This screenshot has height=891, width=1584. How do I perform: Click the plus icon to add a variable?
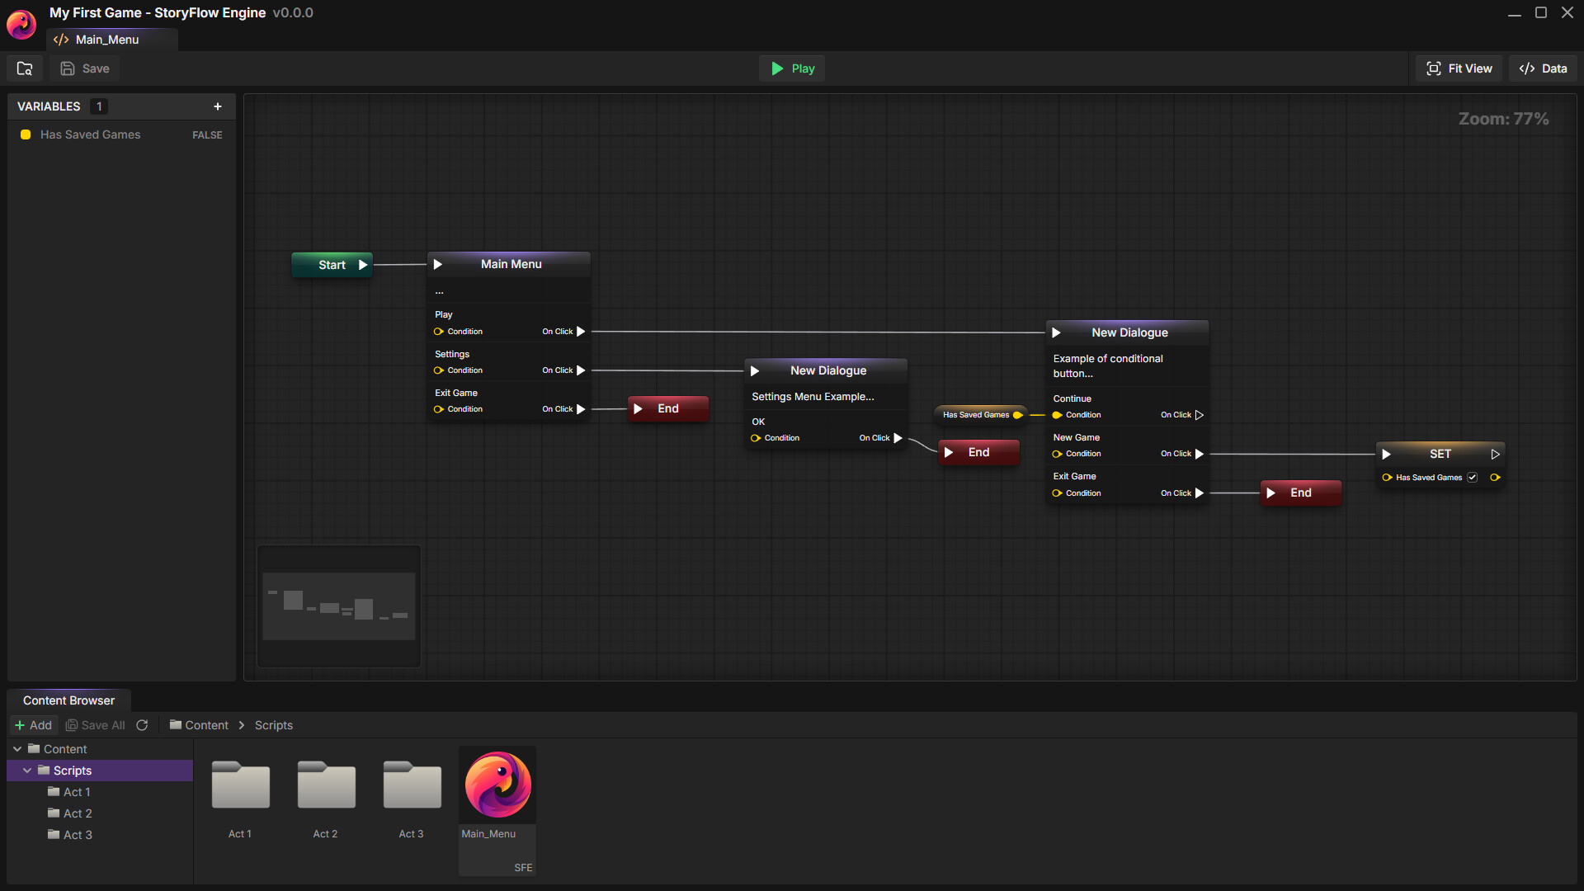[x=218, y=106]
